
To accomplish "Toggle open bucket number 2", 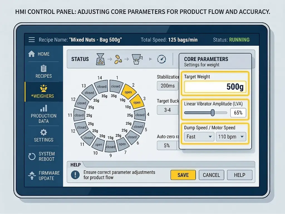I will click(128, 91).
